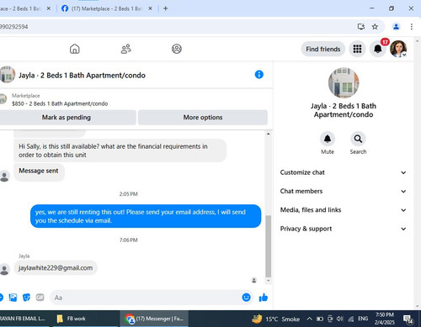Screen dimensions: 421x327
Task: Switch to the (17) Marketplace browser tab
Action: 107,8
